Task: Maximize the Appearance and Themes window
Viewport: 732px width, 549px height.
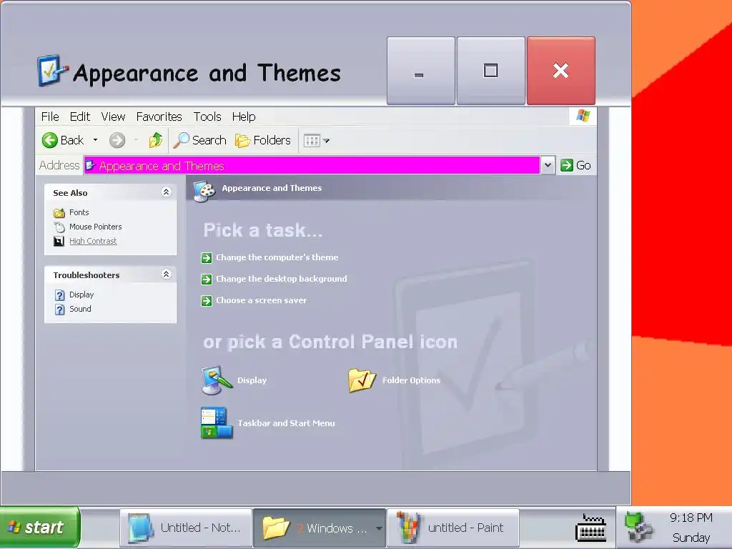Action: [490, 71]
